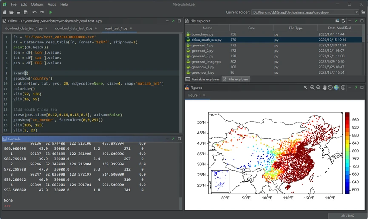Click the colorbar in the figure

pos(347,153)
